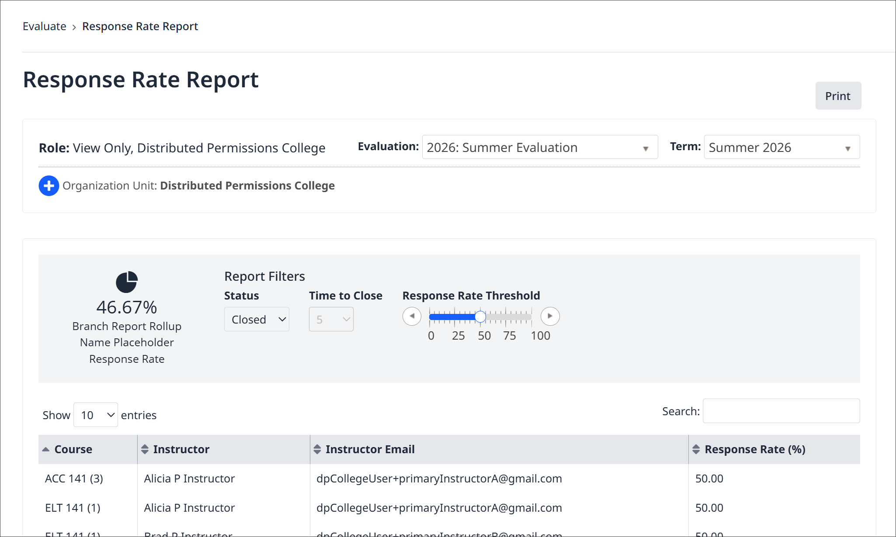Click Response Rate Report breadcrumb
The height and width of the screenshot is (537, 896).
(x=140, y=26)
